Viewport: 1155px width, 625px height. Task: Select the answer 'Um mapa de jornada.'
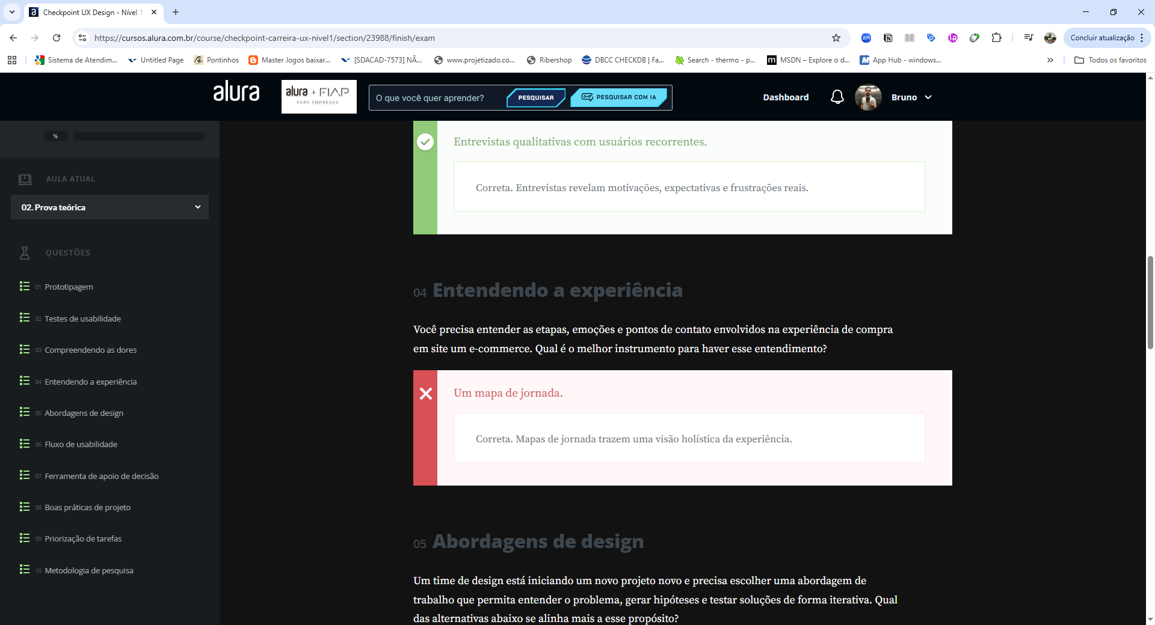tap(508, 393)
